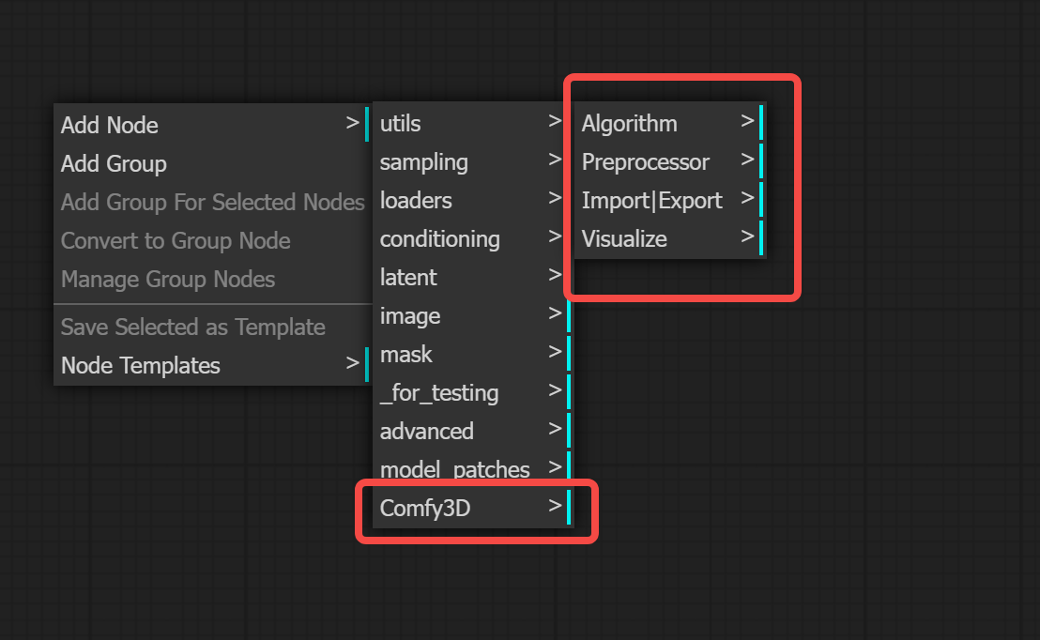This screenshot has width=1040, height=640.
Task: Click the chevron next to Preprocessor
Action: [747, 160]
